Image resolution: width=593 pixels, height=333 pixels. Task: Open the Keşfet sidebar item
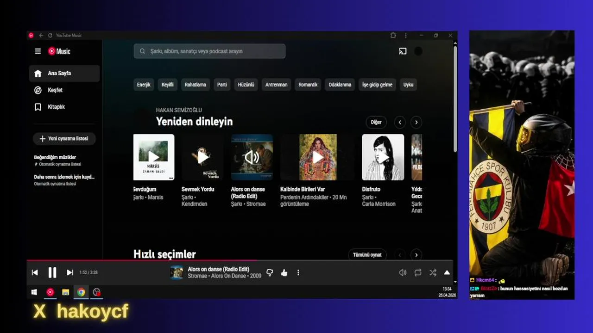[x=64, y=90]
